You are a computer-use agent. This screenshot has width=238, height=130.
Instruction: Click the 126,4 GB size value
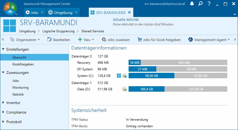click(104, 76)
